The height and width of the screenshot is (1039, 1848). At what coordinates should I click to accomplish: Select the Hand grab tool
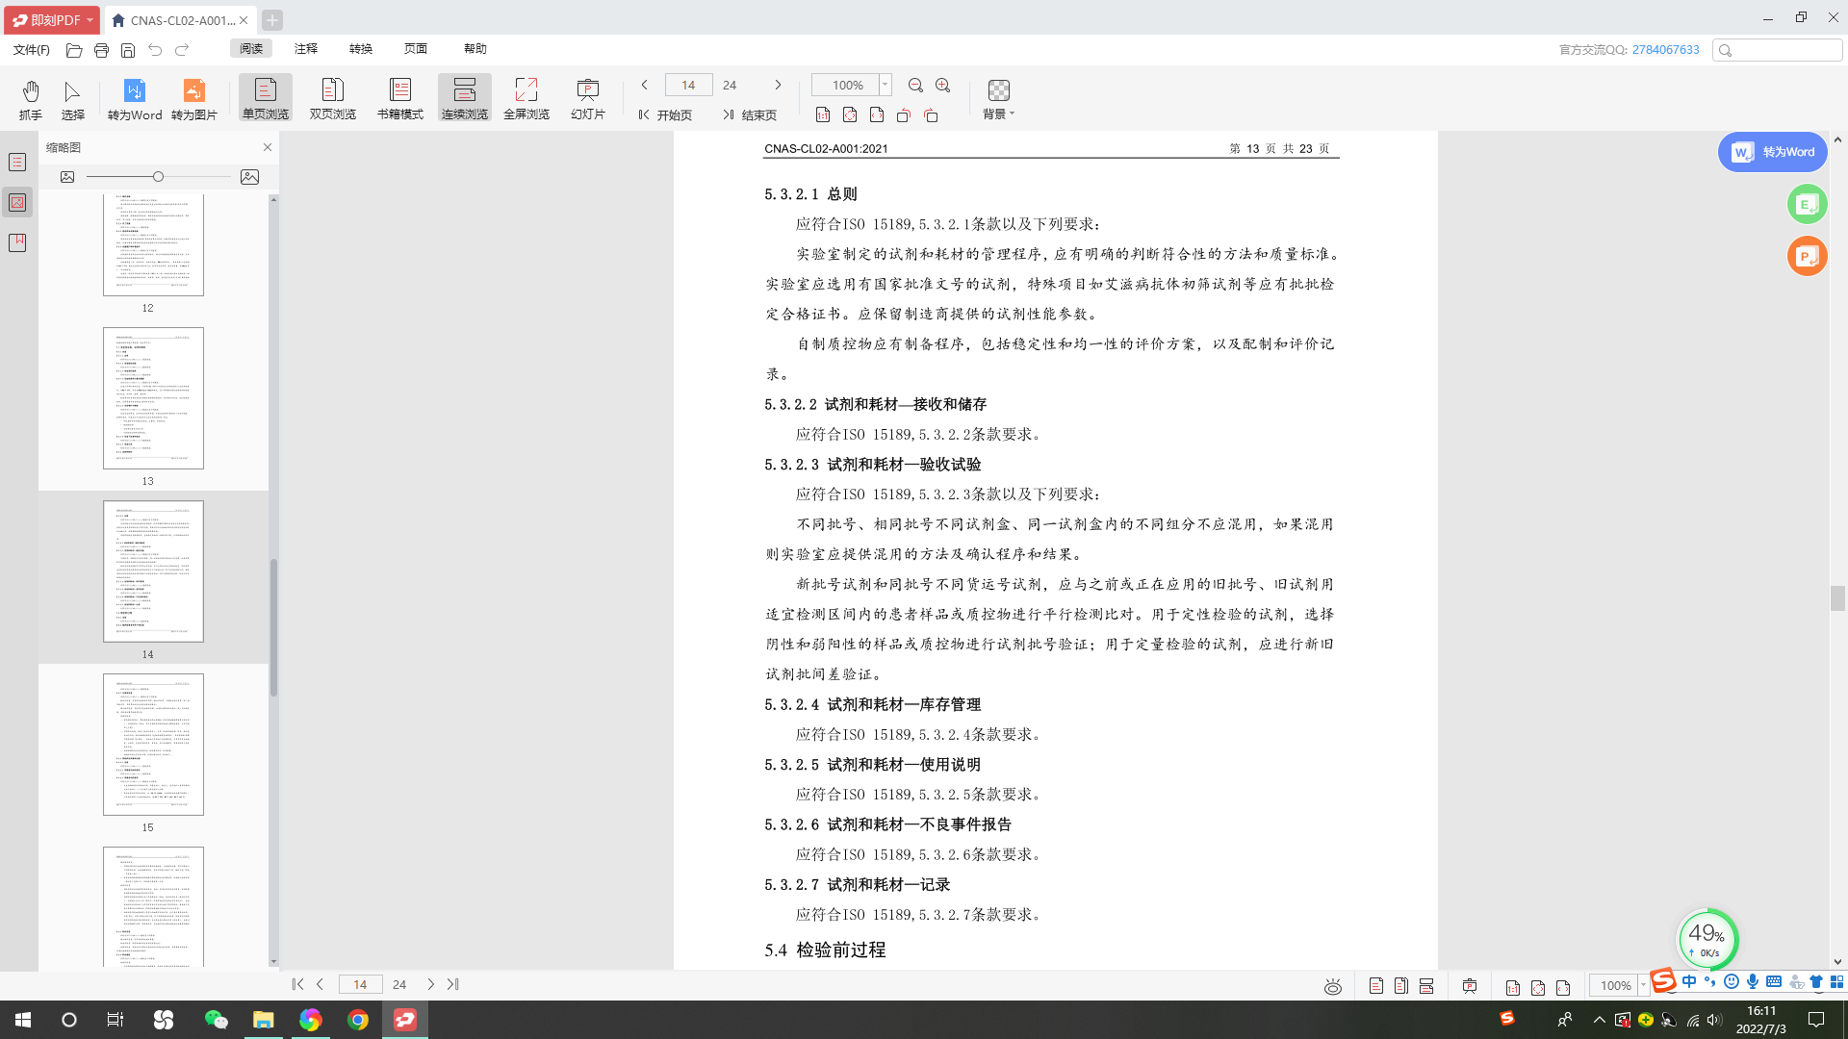31,99
